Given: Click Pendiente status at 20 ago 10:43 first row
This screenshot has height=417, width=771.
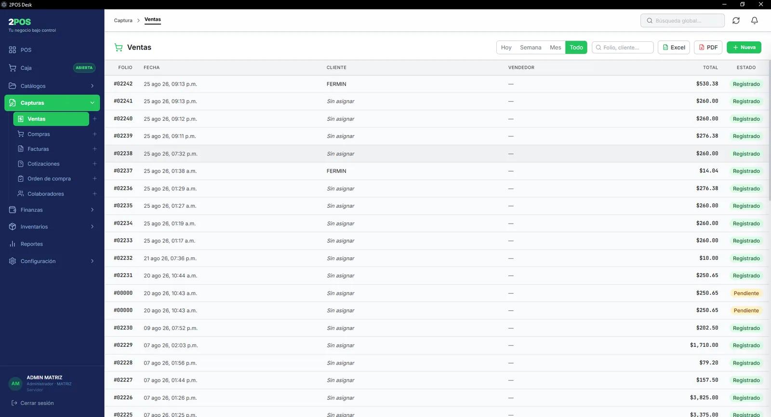Looking at the screenshot, I should click(746, 293).
